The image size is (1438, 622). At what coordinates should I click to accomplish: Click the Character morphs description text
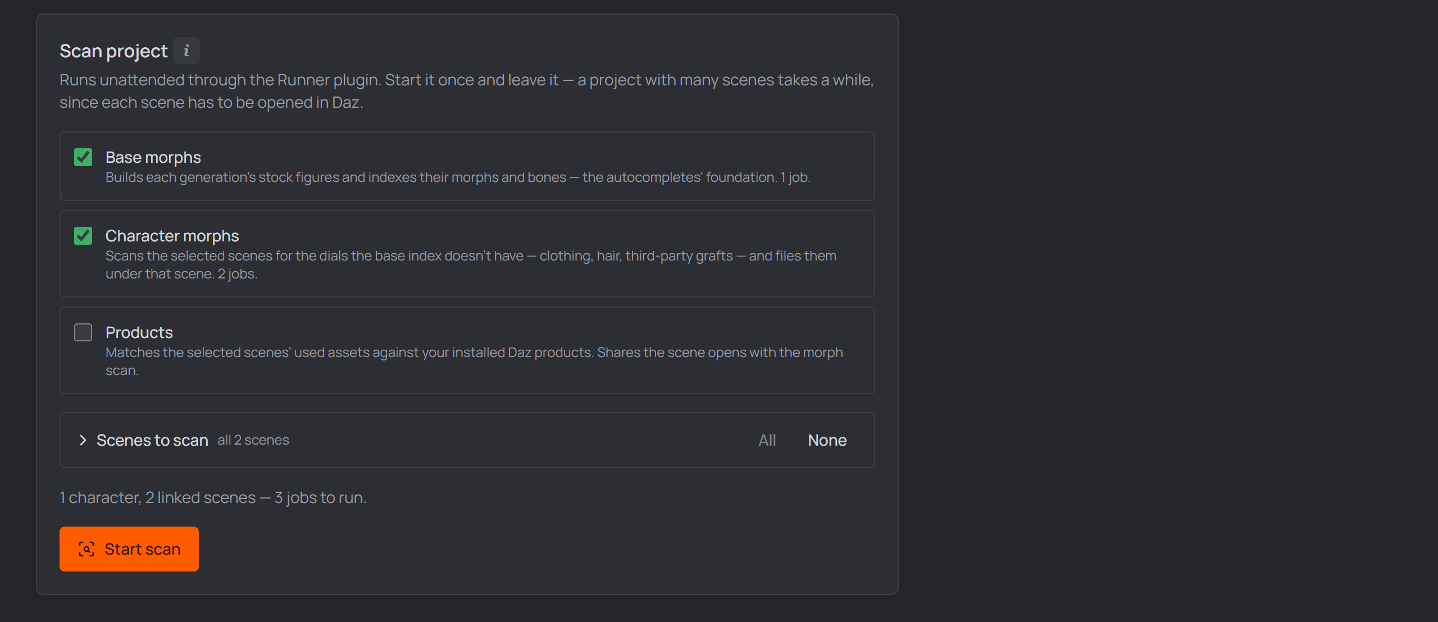471,265
